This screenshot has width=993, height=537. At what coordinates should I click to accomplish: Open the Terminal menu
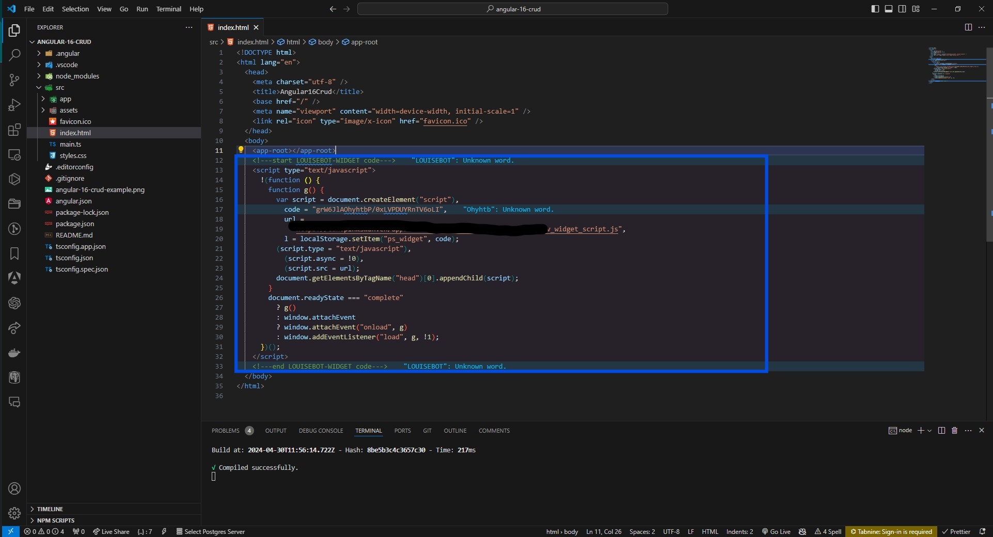coord(169,9)
